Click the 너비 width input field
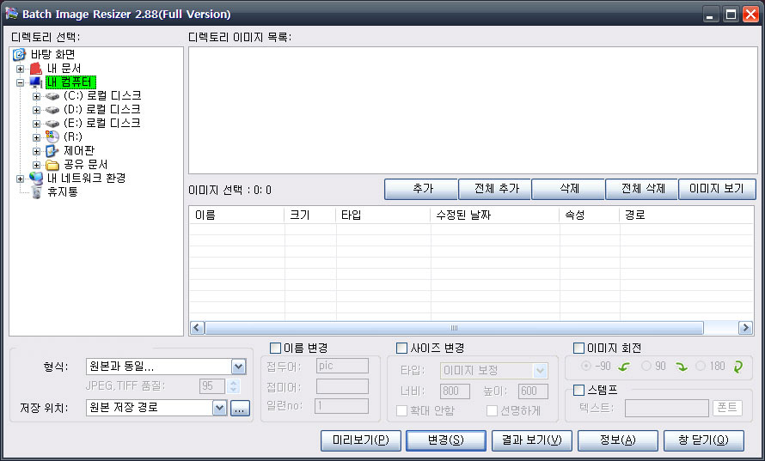Viewport: 765px width, 461px height. click(455, 391)
